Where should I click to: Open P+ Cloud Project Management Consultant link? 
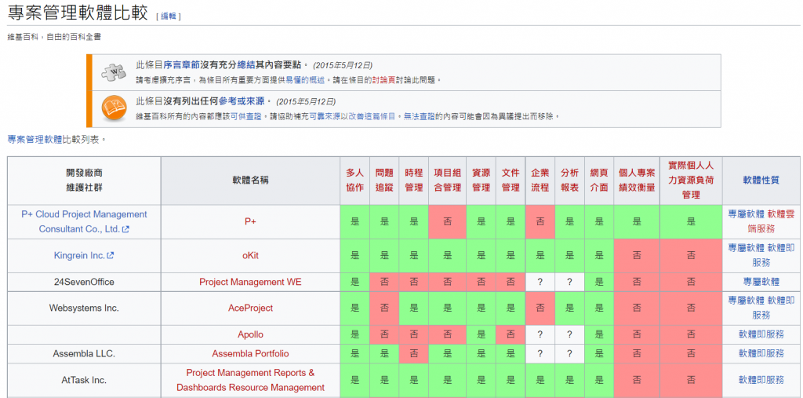(84, 221)
